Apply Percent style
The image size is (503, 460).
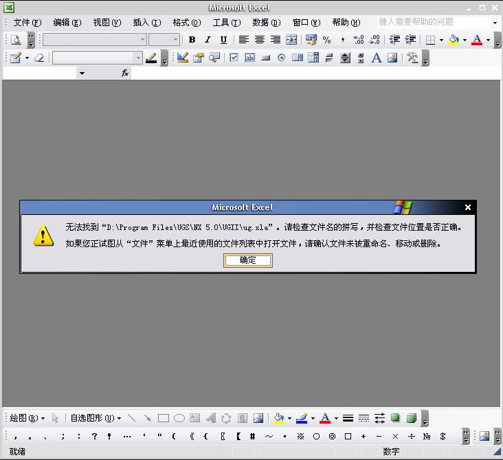click(326, 40)
